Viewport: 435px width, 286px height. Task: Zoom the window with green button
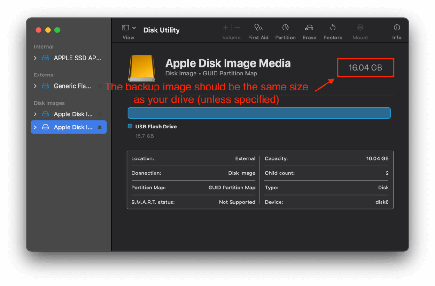coord(57,30)
